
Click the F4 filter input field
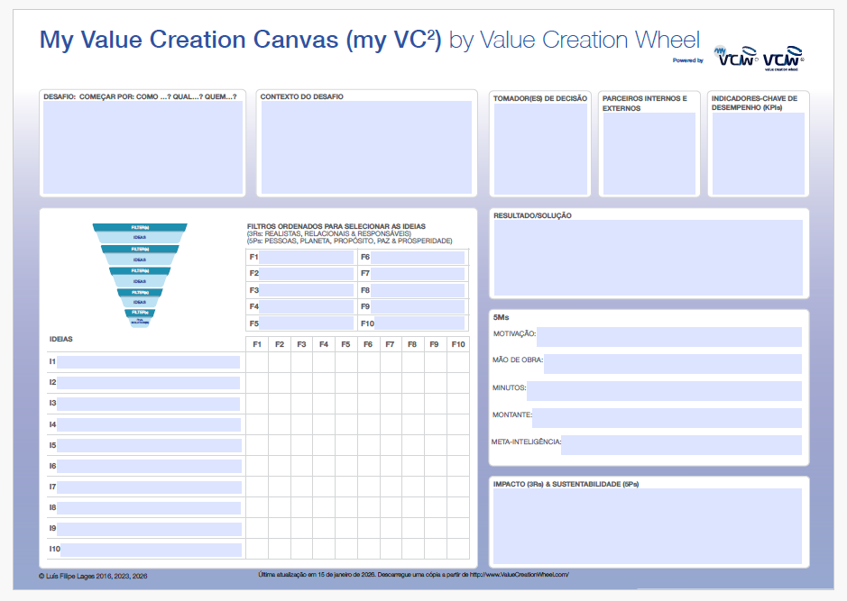(x=307, y=306)
